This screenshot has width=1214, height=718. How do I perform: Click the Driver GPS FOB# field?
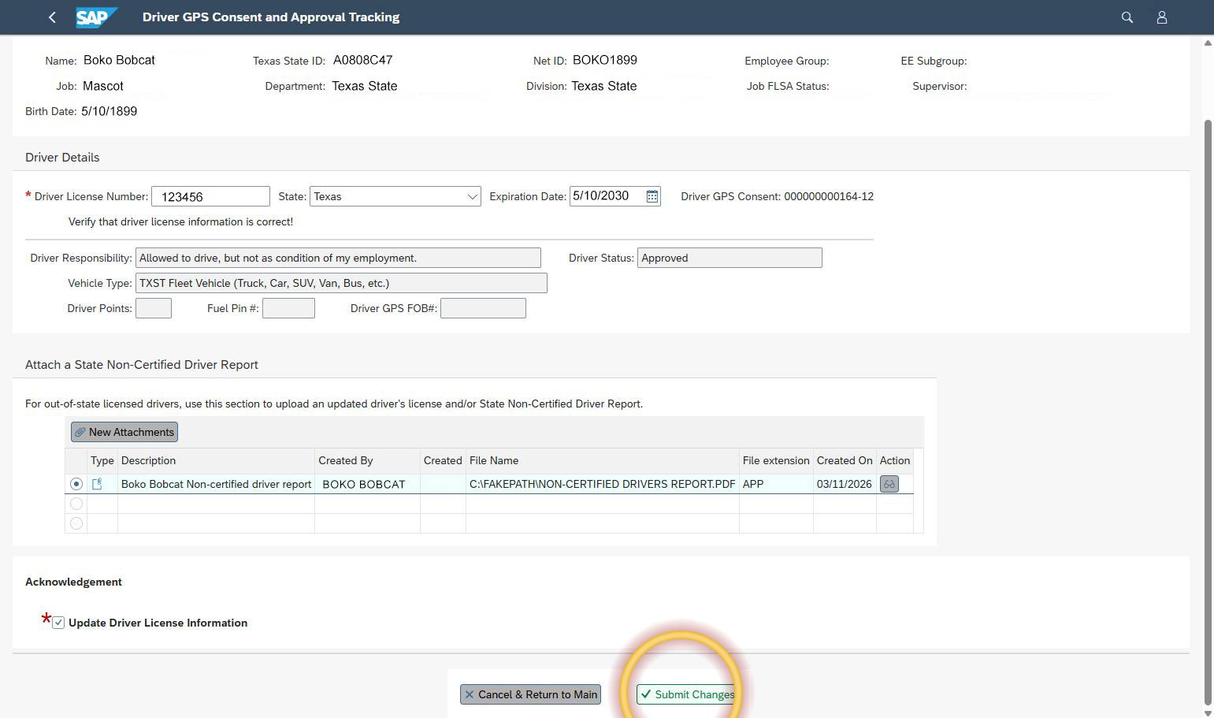(x=483, y=307)
